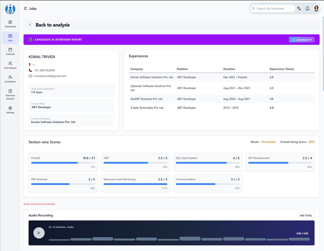Click the ERP Modules score card
The width and height of the screenshot is (324, 251).
pos(63,183)
